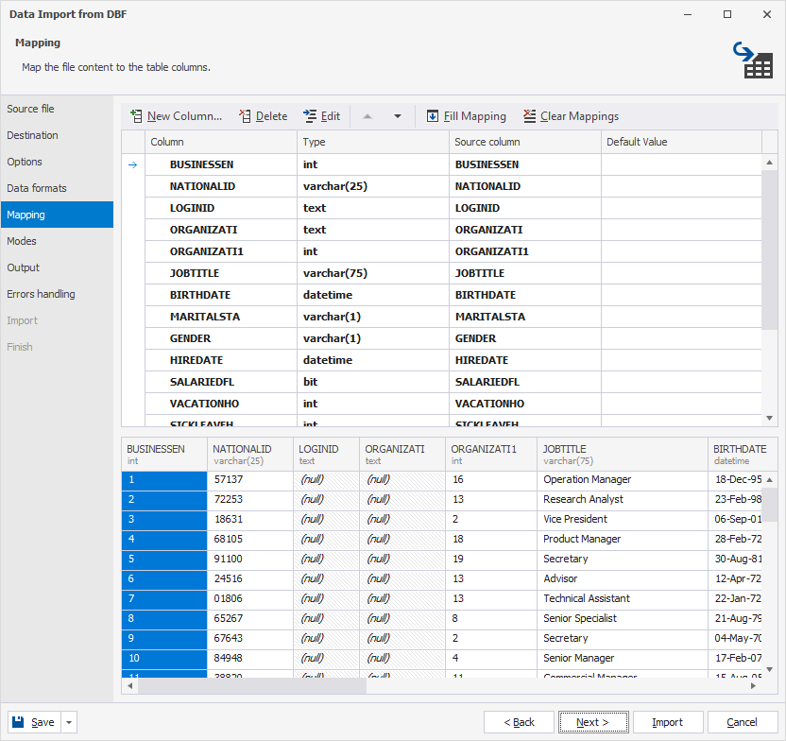Screen dimensions: 786x741
Task: Click mapping grid scroll up arrow
Action: click(769, 163)
